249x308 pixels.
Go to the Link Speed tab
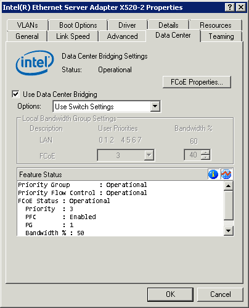click(73, 36)
